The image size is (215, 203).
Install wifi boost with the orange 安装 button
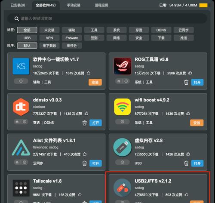click(197, 123)
